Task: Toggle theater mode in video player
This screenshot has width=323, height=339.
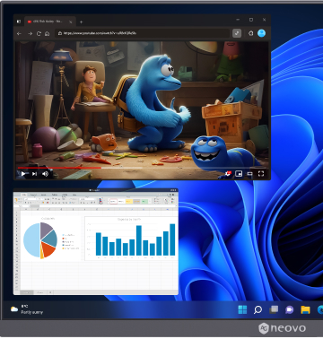Action: click(x=249, y=174)
